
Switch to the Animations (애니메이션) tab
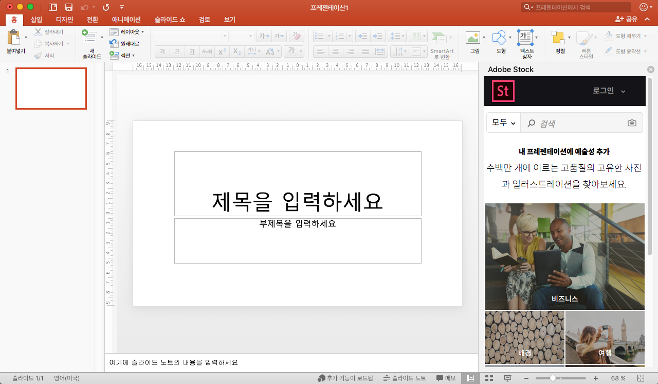tap(126, 20)
